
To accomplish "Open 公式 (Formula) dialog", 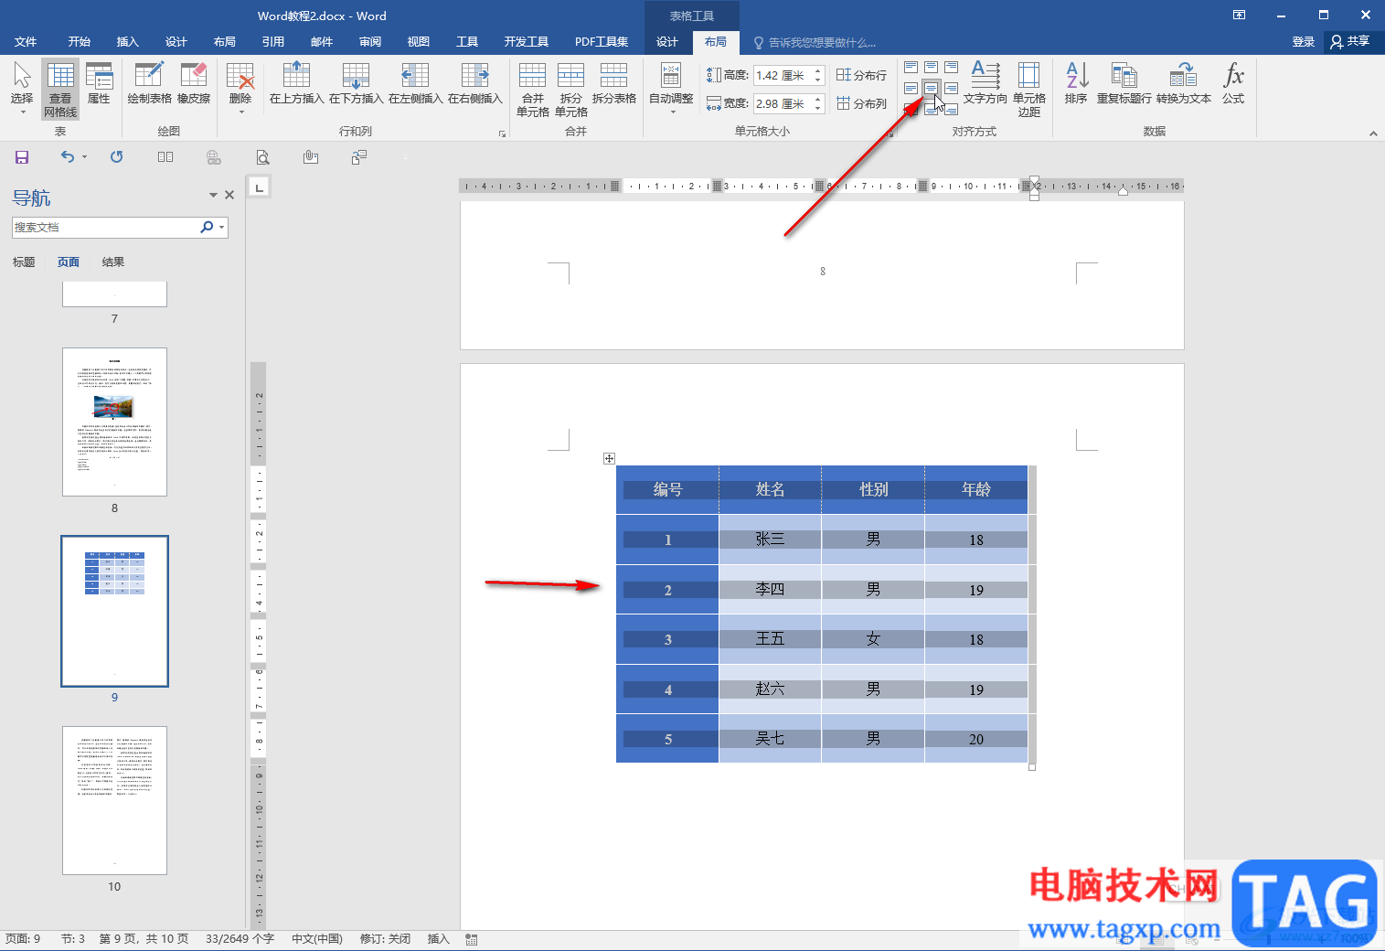I will [x=1233, y=83].
